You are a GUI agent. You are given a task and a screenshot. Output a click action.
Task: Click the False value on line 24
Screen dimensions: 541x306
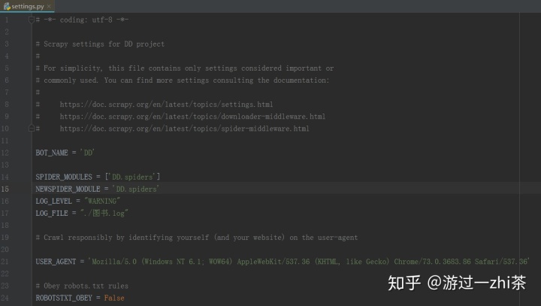click(114, 298)
